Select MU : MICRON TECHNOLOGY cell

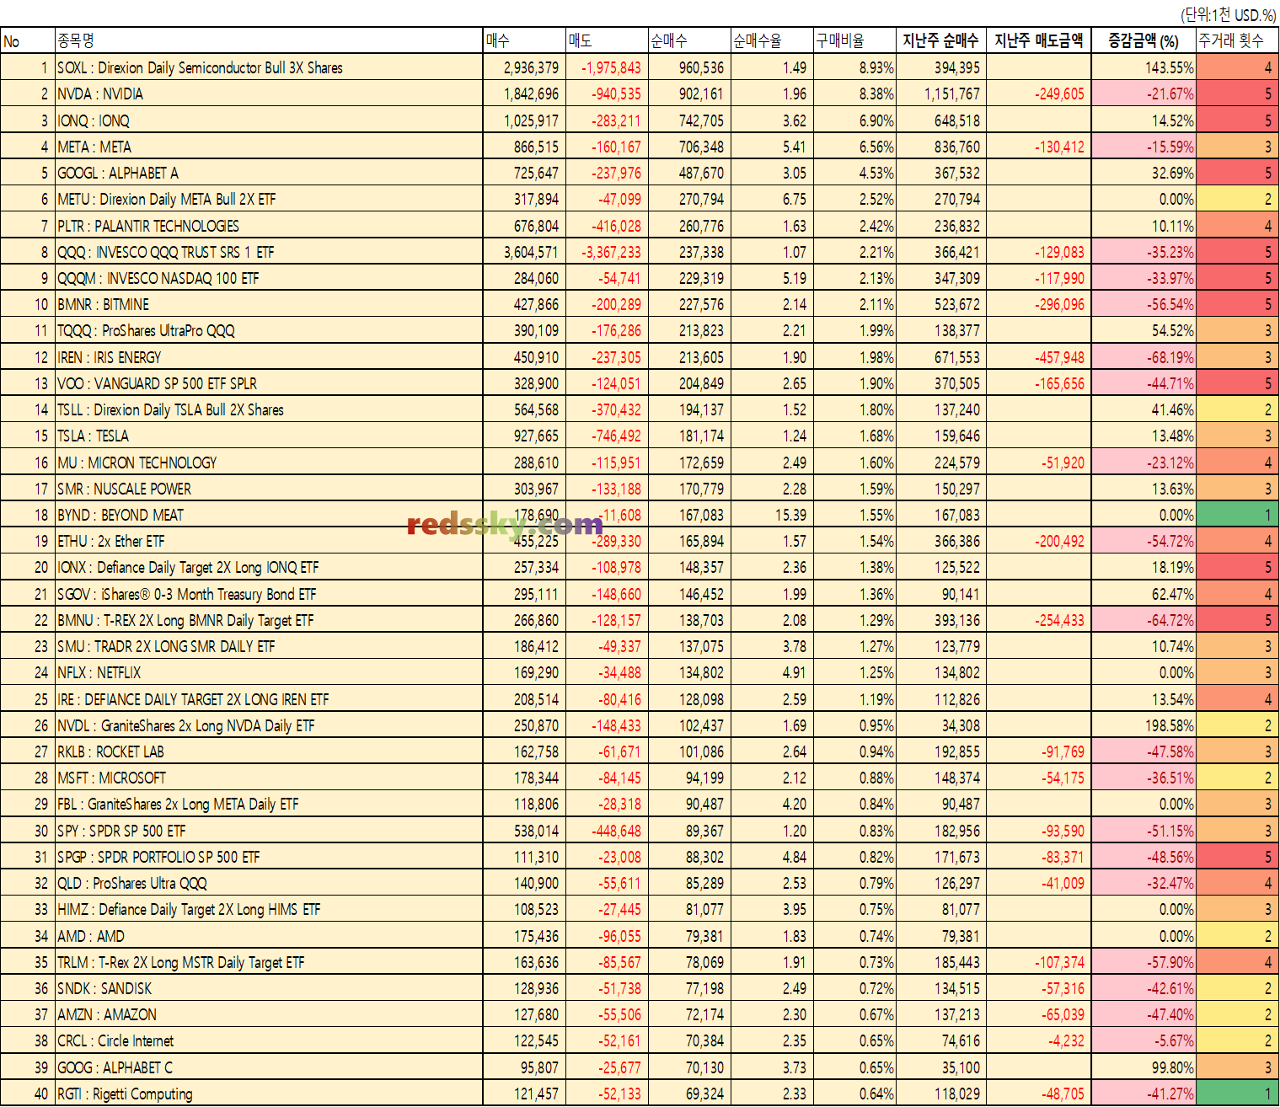[x=269, y=463]
